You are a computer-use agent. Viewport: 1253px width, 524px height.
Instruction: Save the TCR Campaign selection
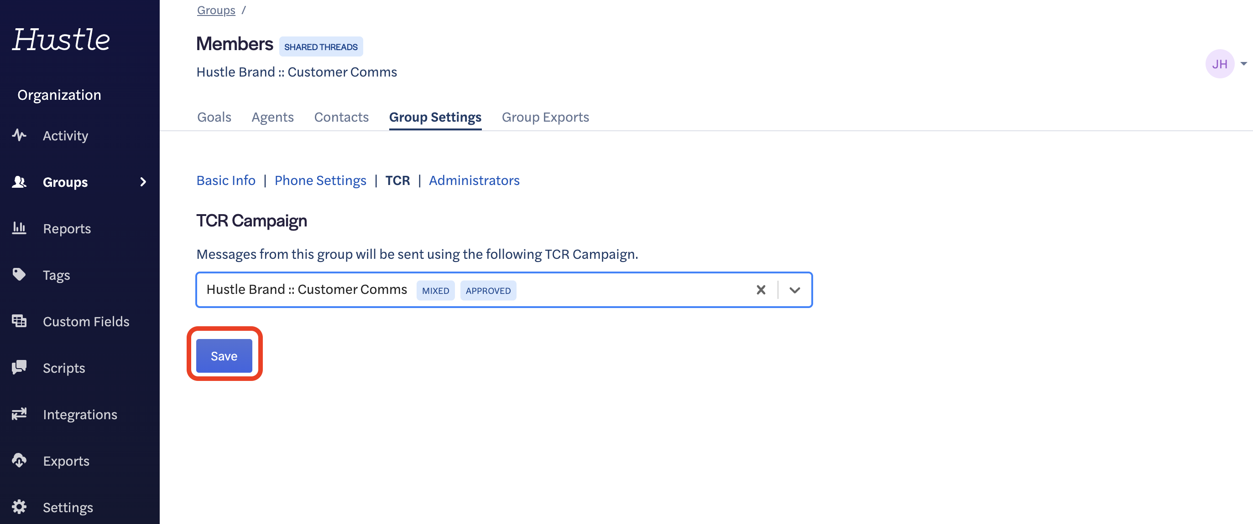point(224,356)
